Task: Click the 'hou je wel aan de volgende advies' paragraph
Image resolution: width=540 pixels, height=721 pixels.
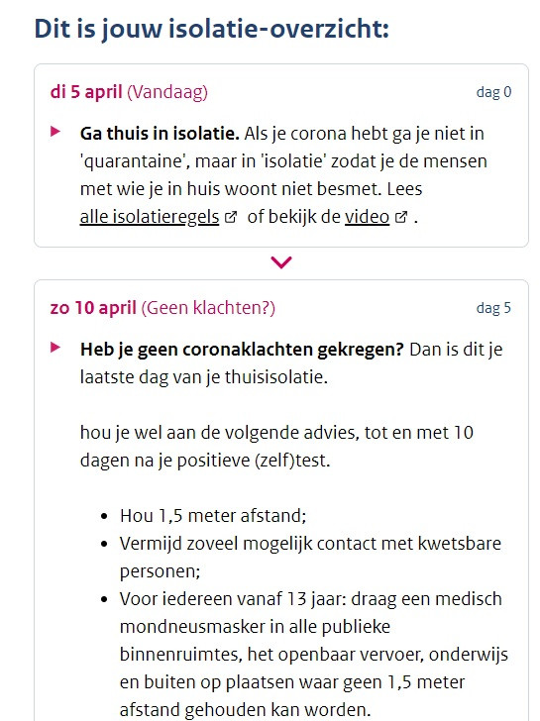Action: [x=276, y=446]
